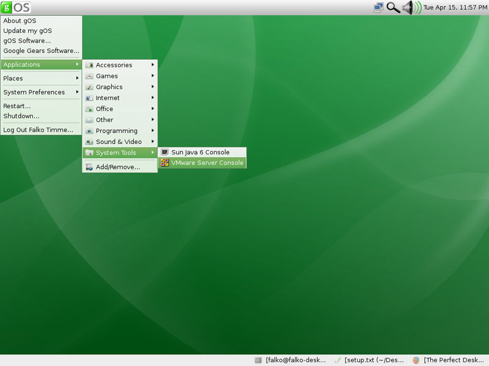Launch Add/Remove... by its label
The width and height of the screenshot is (489, 366).
[x=117, y=167]
